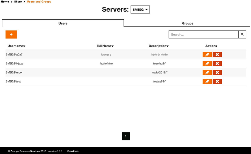This screenshot has height=154, width=251.
Task: Click the version 1.1.1 footer text
Action: (x=55, y=151)
